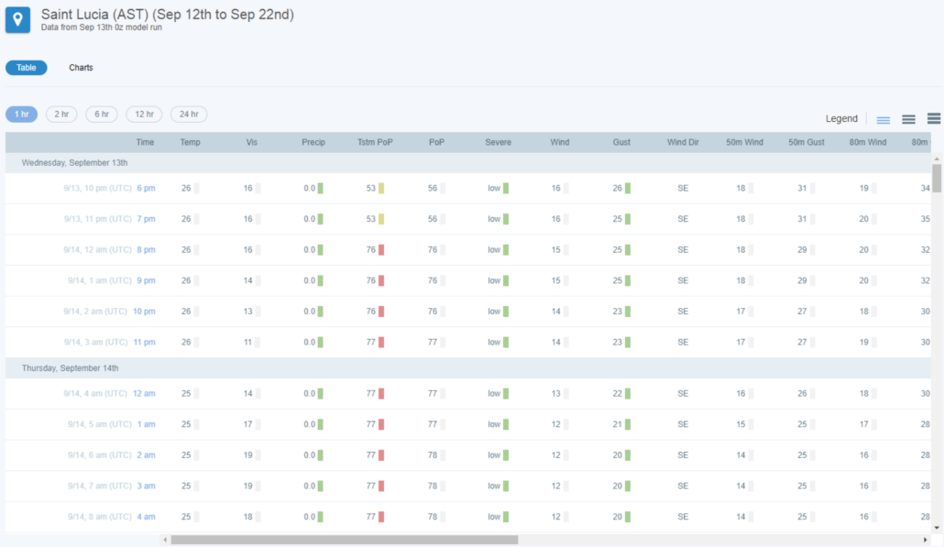The height and width of the screenshot is (547, 944).
Task: Click red Tstm PoP swatch in 8 pm row
Action: click(x=381, y=250)
